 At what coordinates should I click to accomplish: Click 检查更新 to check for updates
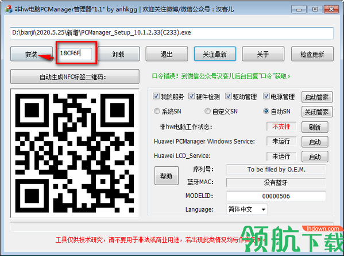pos(312,54)
